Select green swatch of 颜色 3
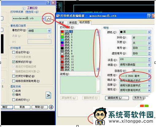Viewport: 156px width, 127px height. (x=62, y=37)
